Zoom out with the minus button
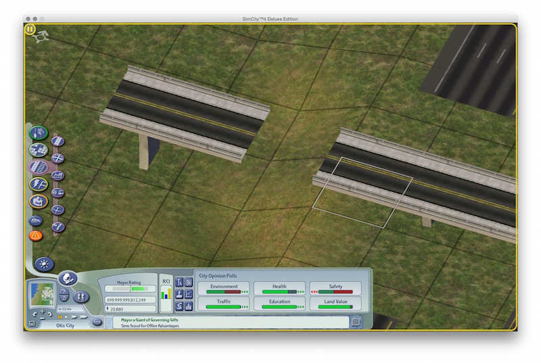 (x=42, y=318)
